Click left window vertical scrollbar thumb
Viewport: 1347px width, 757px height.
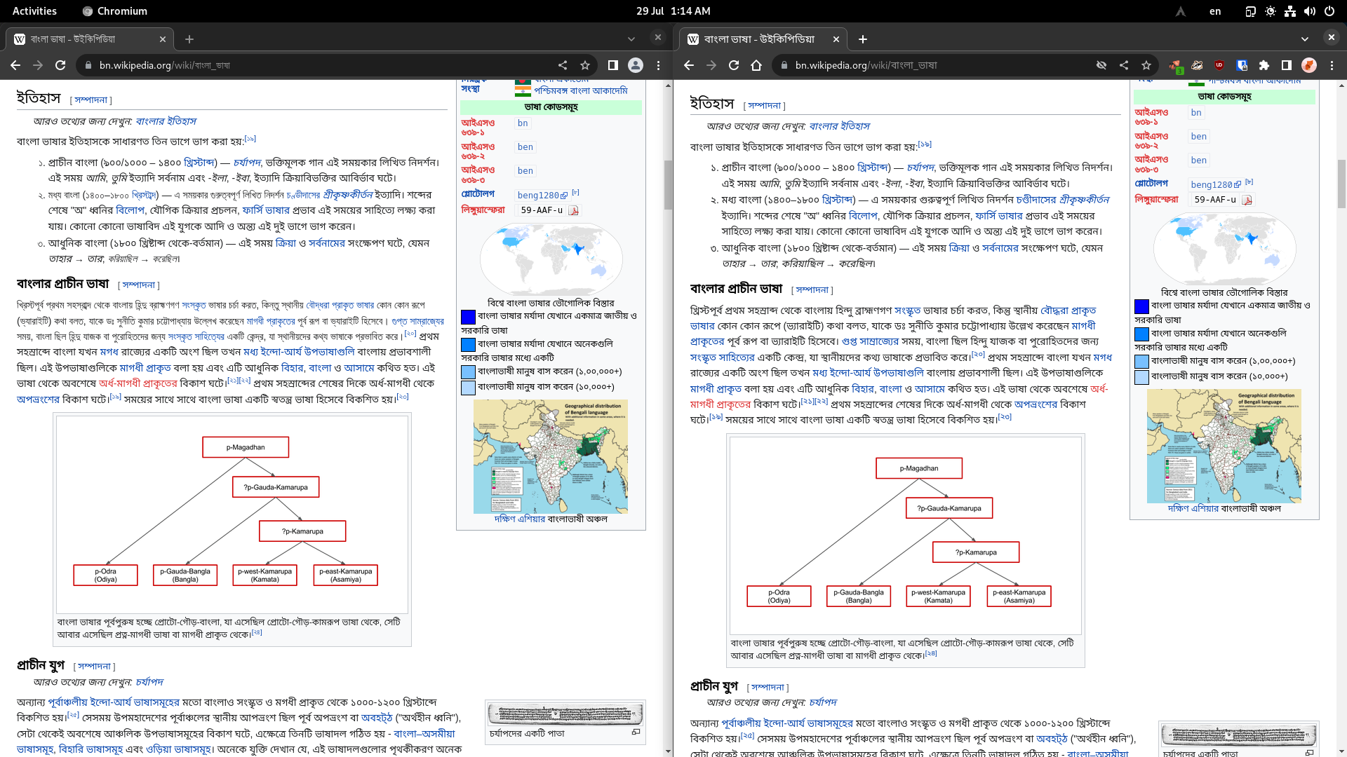click(668, 185)
